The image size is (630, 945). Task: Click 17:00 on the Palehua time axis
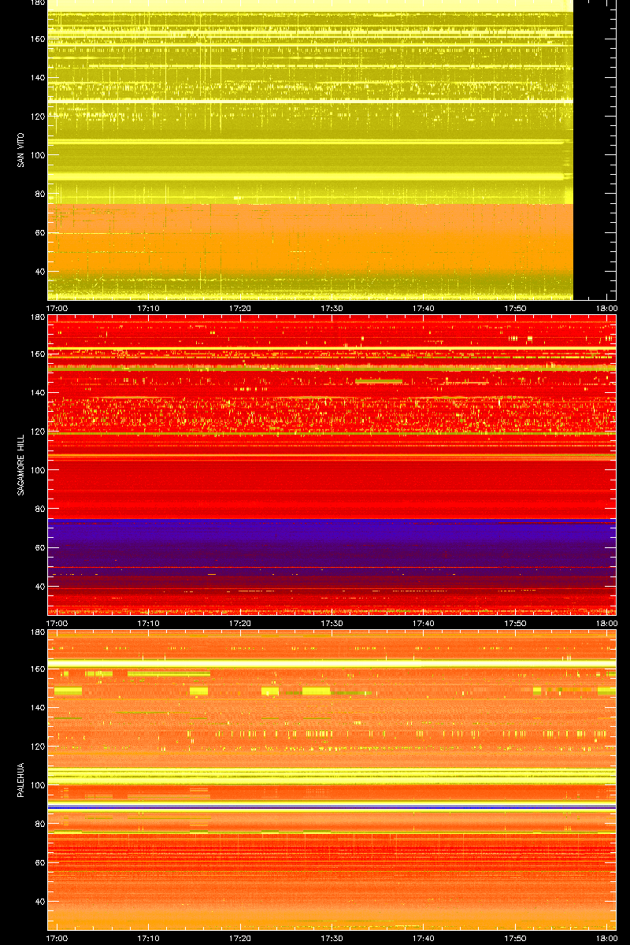tap(57, 938)
